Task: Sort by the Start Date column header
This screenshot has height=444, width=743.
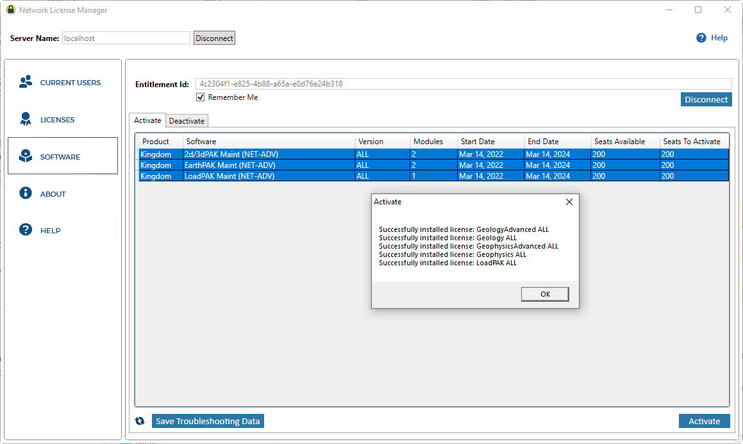Action: point(491,141)
